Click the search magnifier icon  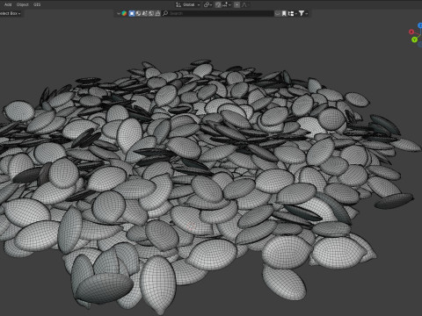pyautogui.click(x=165, y=13)
